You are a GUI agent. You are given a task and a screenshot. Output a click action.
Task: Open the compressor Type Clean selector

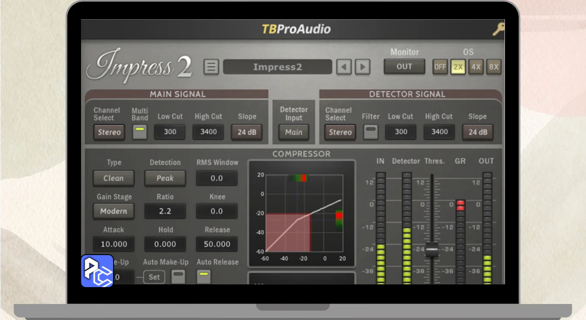click(x=114, y=178)
